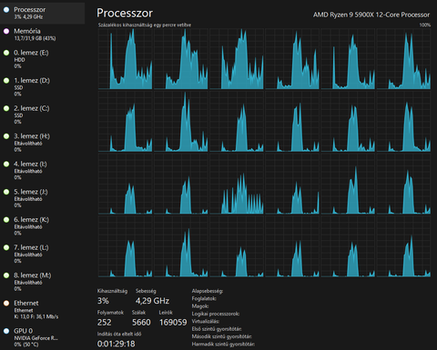Select 7. lemez (L:) entry
This screenshot has width=437, height=350.
[x=42, y=254]
